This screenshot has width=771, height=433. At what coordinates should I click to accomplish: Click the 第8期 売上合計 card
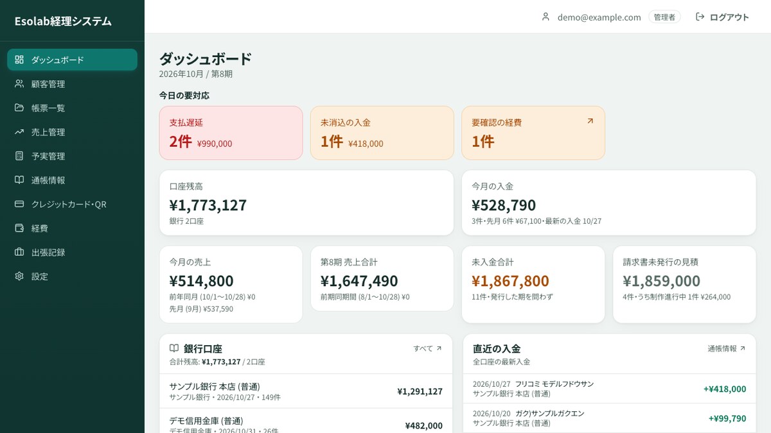point(382,278)
